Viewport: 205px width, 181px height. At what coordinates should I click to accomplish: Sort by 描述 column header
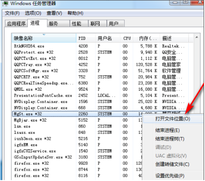pos(174,38)
